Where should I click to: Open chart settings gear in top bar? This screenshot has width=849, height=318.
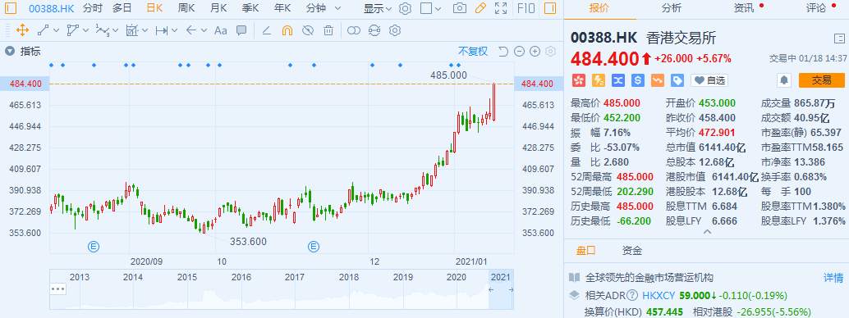(x=405, y=8)
